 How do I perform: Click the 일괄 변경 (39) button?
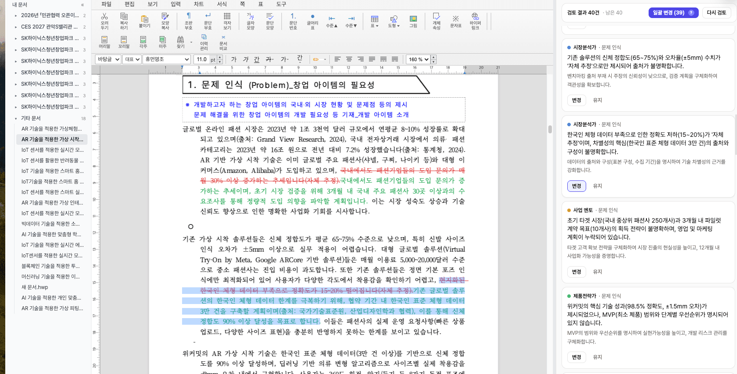click(674, 13)
